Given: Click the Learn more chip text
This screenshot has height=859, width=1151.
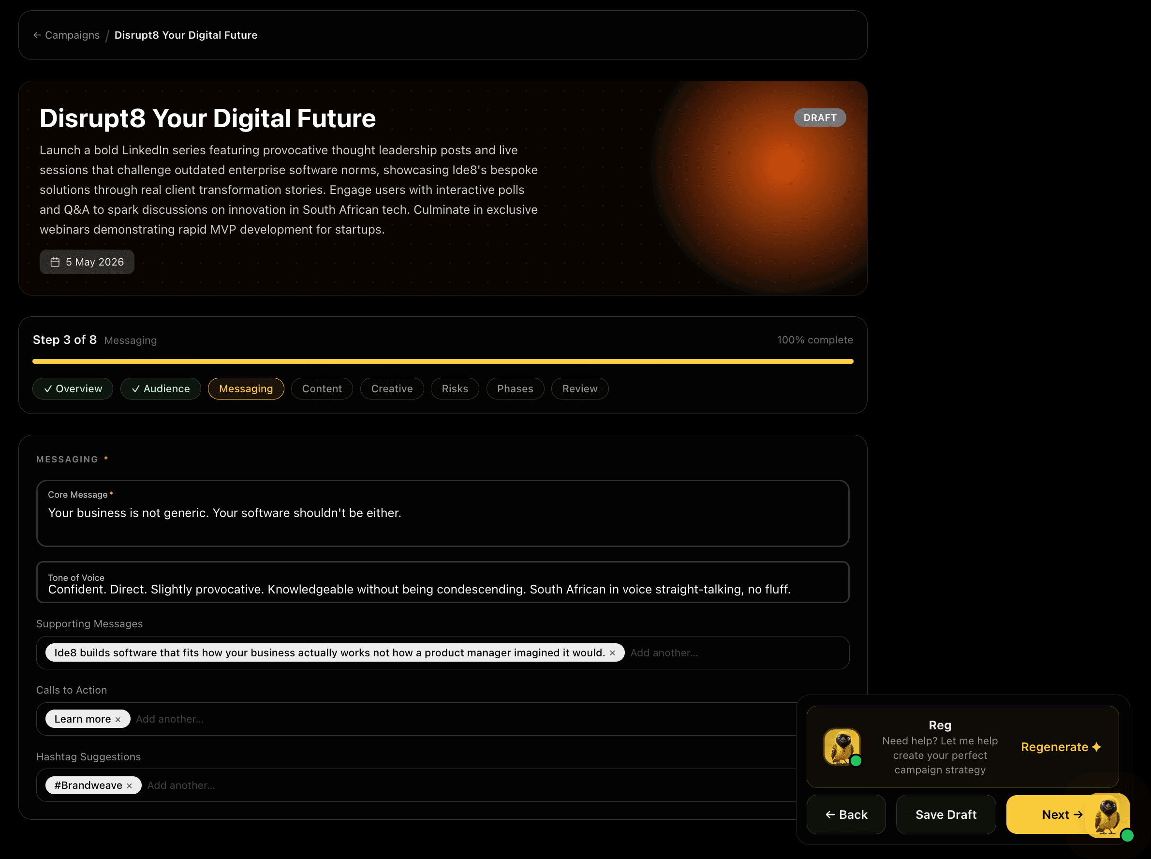Looking at the screenshot, I should [x=83, y=719].
